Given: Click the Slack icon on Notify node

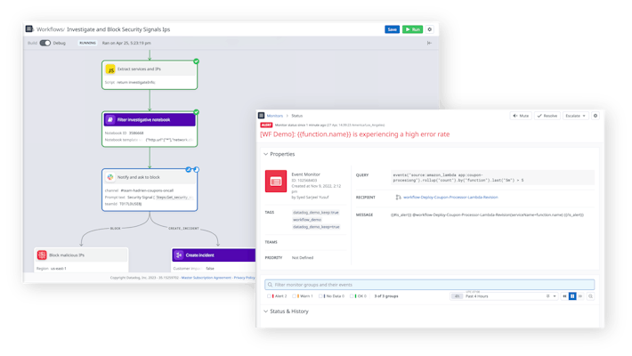Looking at the screenshot, I should tap(110, 177).
